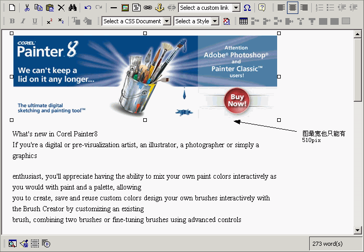This screenshot has height=252, width=364.
Task: Toggle underline formatting
Action: (35, 21)
